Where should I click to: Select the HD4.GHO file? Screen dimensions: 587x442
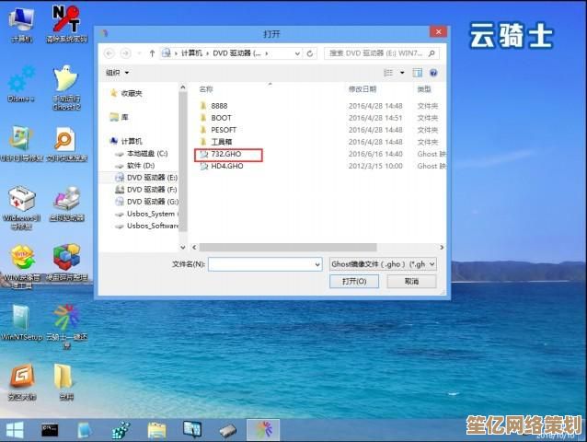click(x=226, y=167)
